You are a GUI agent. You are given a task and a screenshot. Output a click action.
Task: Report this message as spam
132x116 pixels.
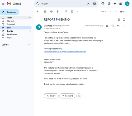pos(51,12)
